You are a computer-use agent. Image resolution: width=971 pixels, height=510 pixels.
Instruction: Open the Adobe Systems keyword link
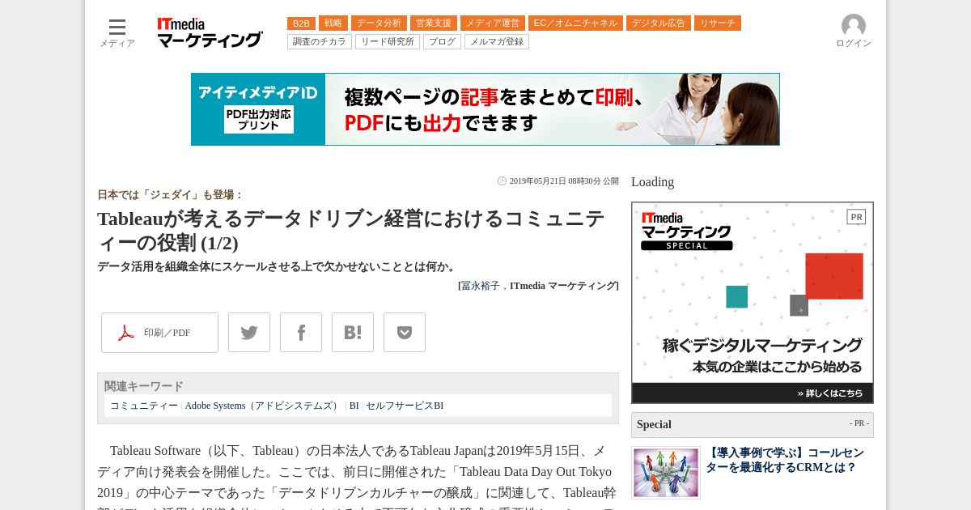(263, 406)
